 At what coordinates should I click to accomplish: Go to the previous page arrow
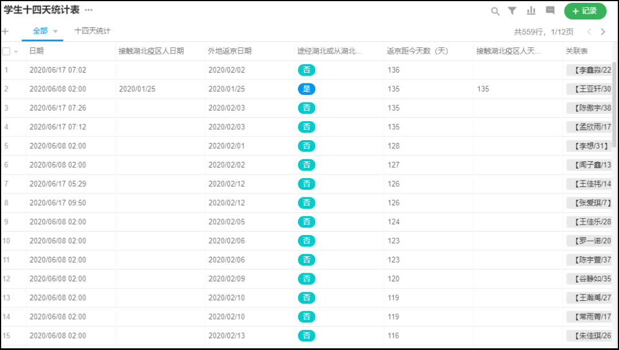pyautogui.click(x=589, y=32)
